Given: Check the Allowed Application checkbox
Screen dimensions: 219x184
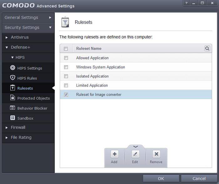Looking at the screenshot, I should pyautogui.click(x=66, y=58).
